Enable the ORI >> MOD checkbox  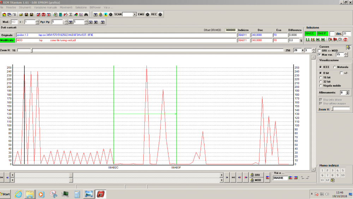319,51
